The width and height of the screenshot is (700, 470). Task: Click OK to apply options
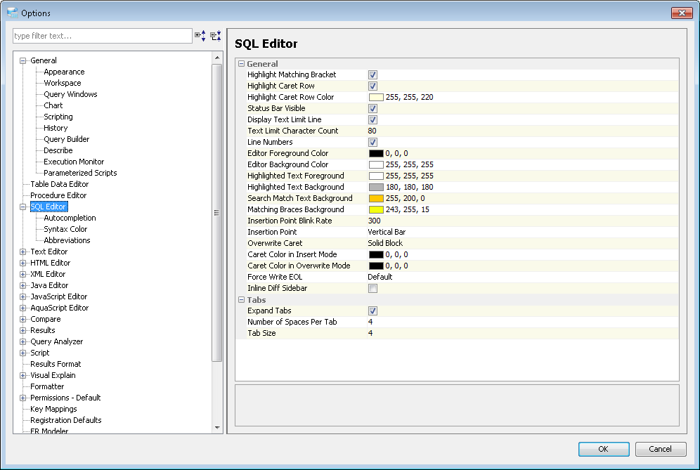[x=604, y=449]
